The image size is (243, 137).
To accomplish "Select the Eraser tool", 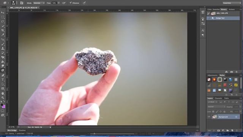I will [3, 57].
